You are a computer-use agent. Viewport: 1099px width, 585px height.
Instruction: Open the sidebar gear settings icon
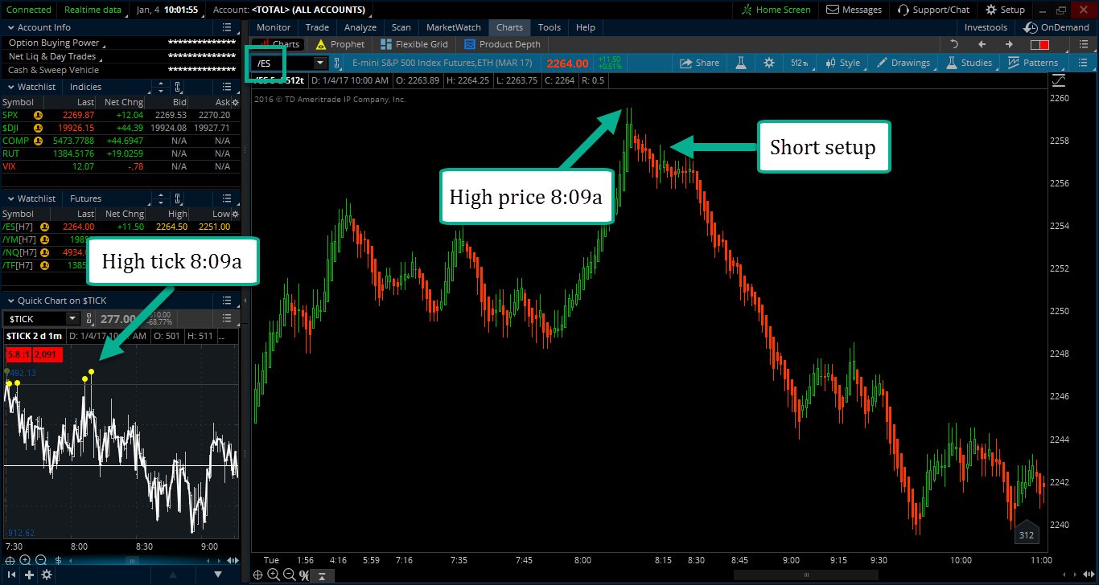tap(47, 575)
